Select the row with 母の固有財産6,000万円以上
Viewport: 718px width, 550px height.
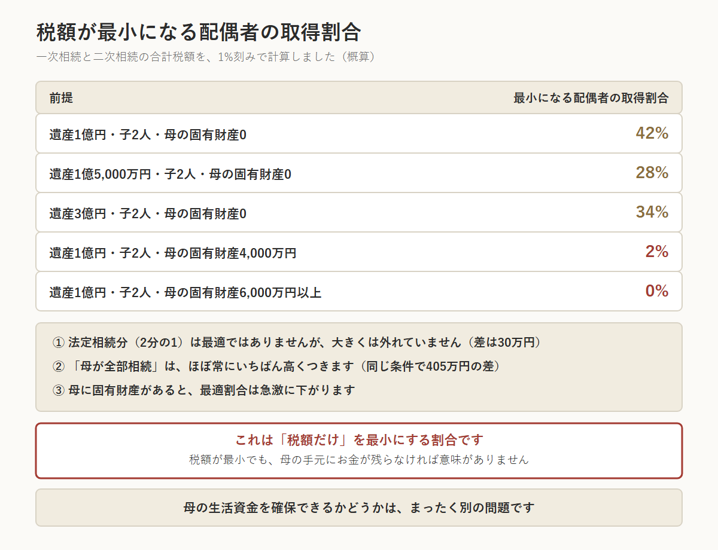click(x=359, y=291)
